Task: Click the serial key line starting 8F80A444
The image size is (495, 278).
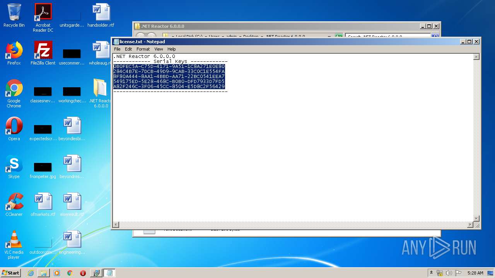Action: click(169, 76)
